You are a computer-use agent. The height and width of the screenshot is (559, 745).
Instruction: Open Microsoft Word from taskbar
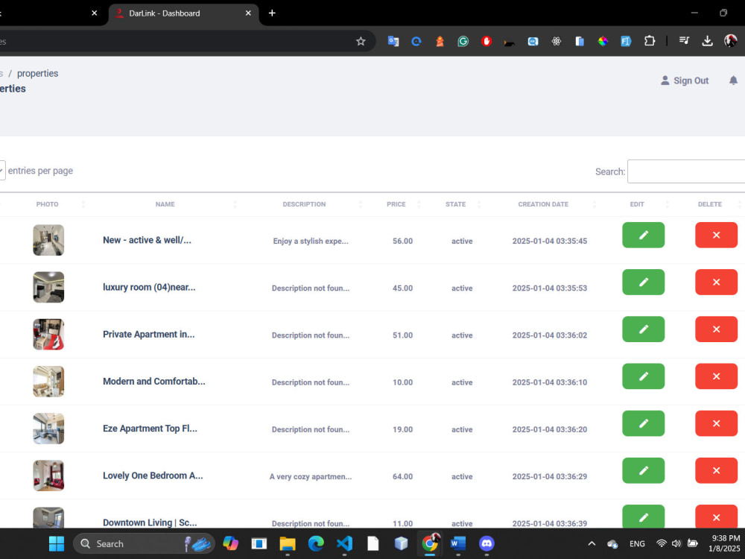(458, 543)
